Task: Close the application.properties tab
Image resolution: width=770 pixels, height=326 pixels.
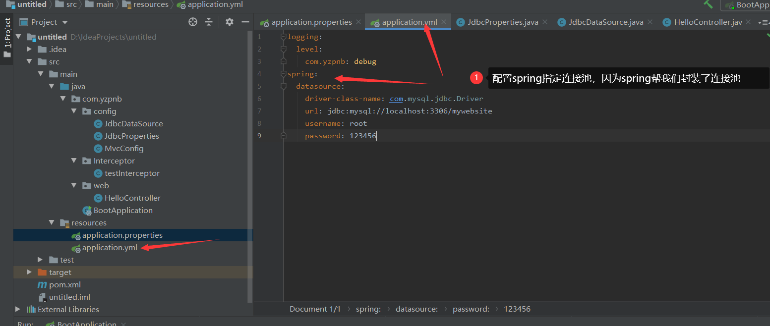Action: coord(358,22)
